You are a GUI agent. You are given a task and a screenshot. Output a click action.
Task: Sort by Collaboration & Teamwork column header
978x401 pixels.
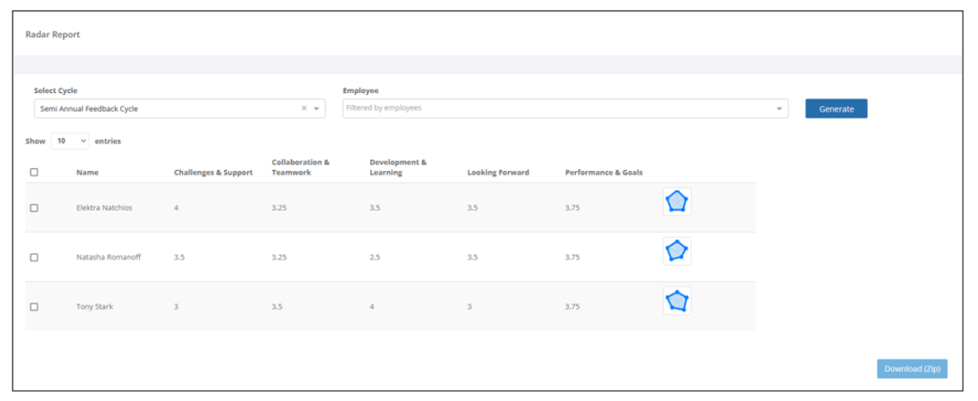click(301, 168)
